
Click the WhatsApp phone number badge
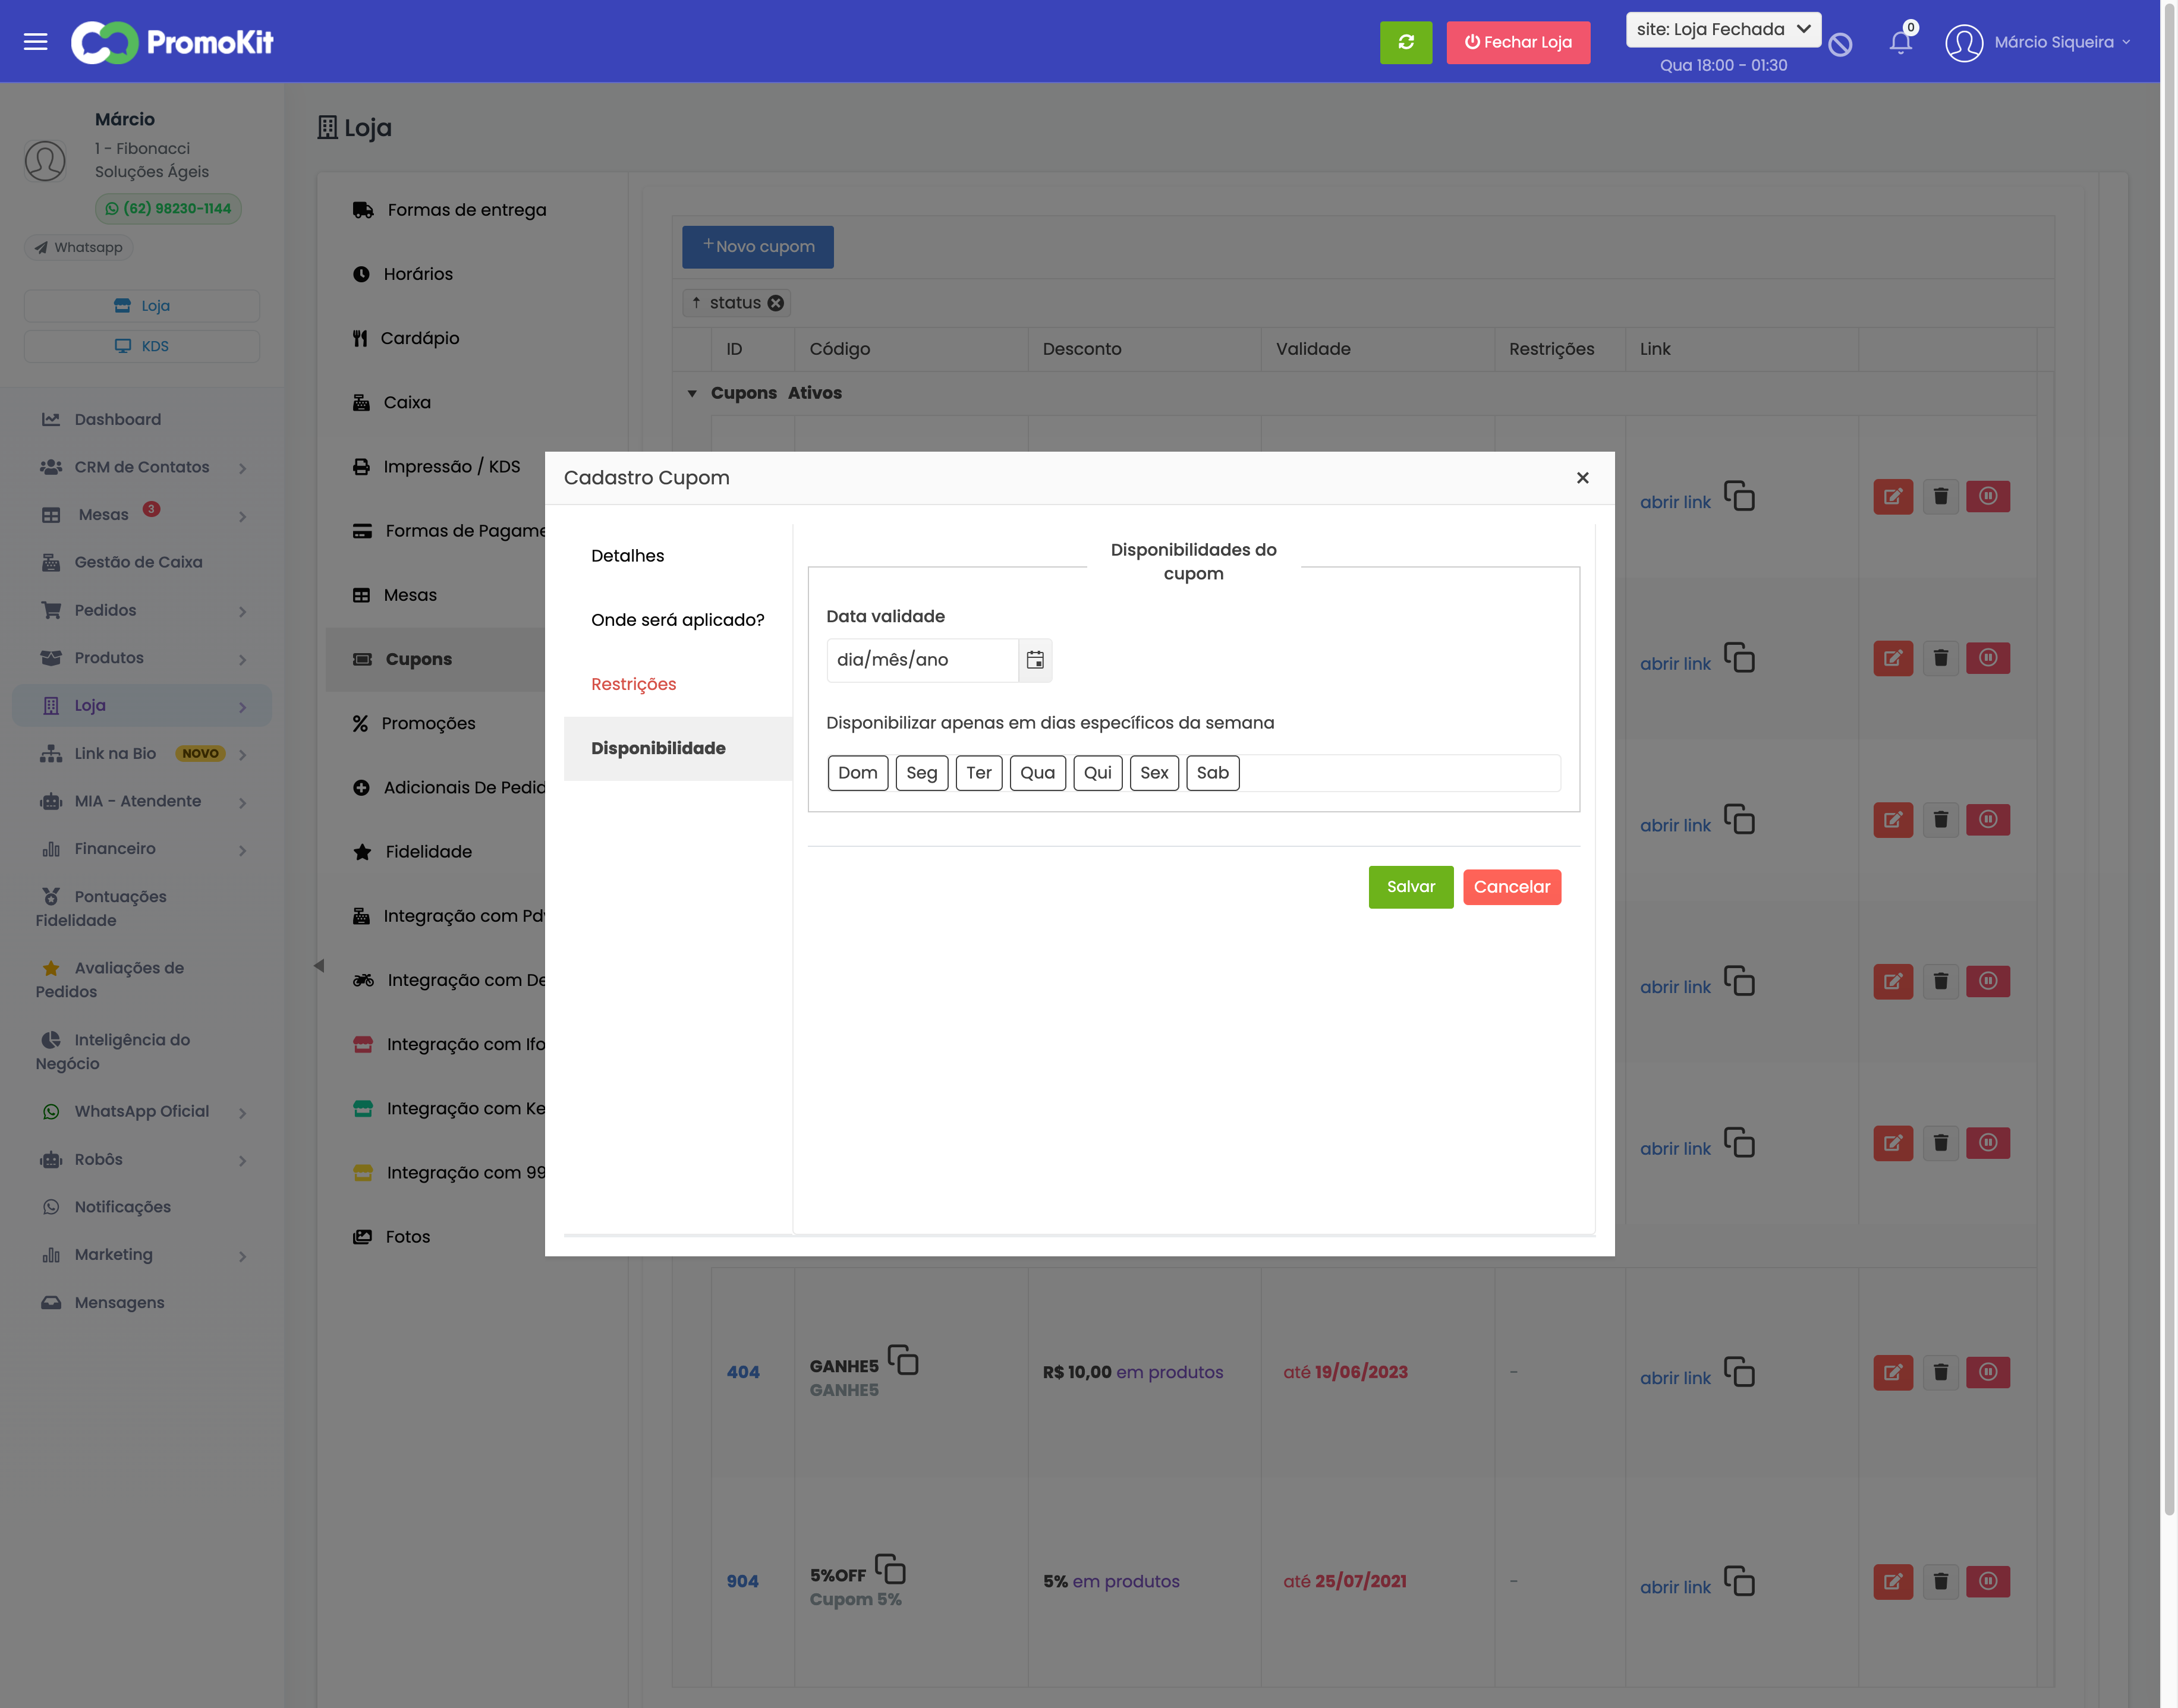tap(168, 208)
